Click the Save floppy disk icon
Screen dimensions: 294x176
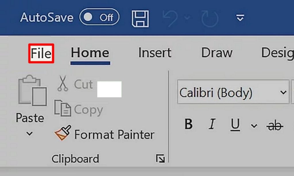140,19
